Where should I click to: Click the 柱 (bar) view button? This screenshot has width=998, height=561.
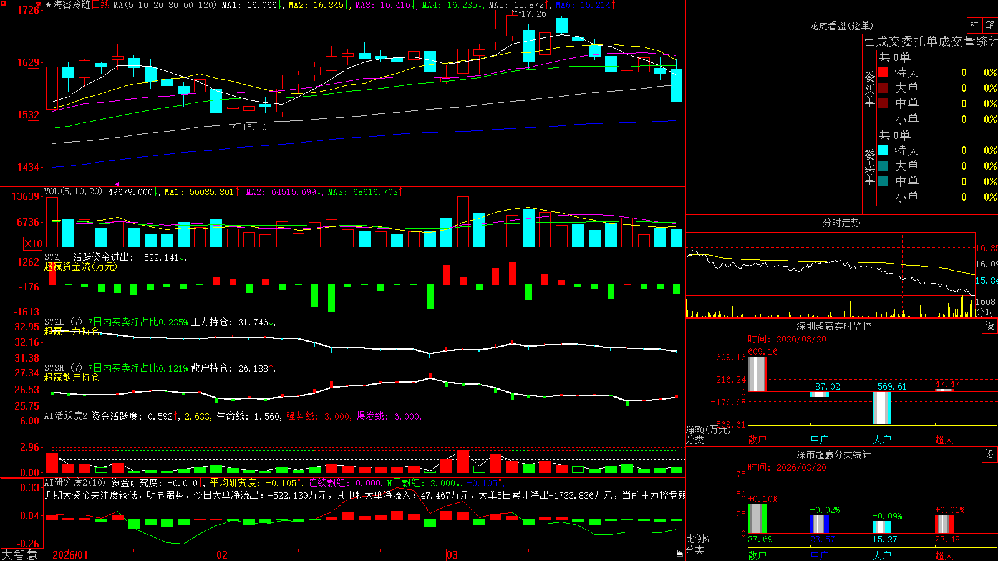974,25
